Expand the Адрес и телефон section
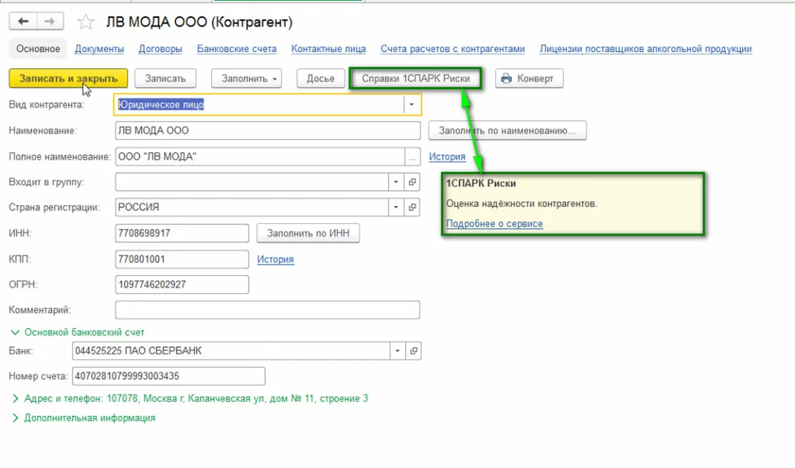This screenshot has height=468, width=795. coord(16,399)
